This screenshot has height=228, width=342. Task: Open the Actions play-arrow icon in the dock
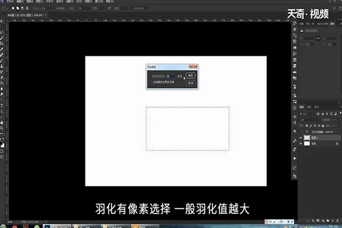[295, 158]
